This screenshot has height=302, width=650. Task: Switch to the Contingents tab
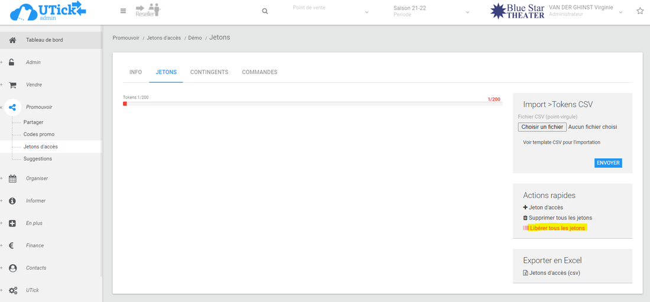tap(209, 72)
